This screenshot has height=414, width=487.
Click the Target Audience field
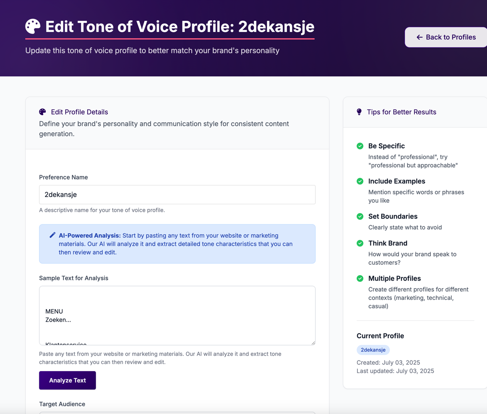point(177,413)
